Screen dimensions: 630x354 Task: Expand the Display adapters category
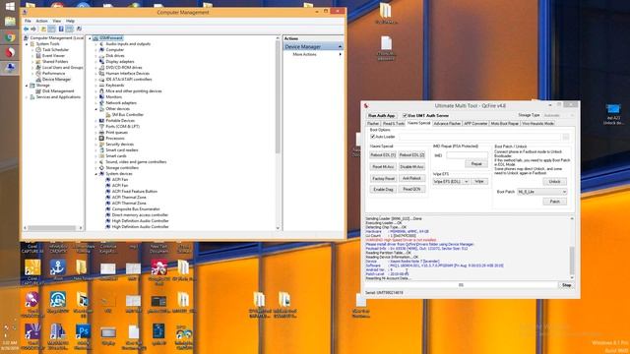[96, 62]
